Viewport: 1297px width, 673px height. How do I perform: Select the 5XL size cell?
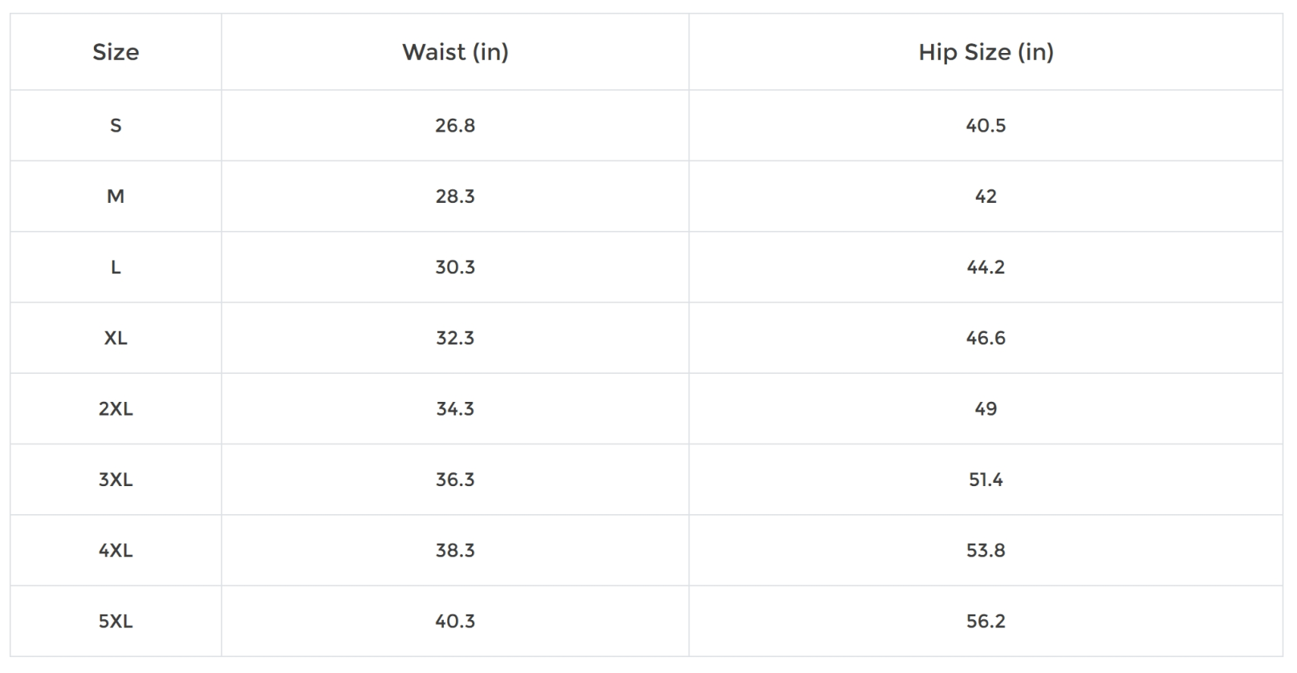pos(116,621)
